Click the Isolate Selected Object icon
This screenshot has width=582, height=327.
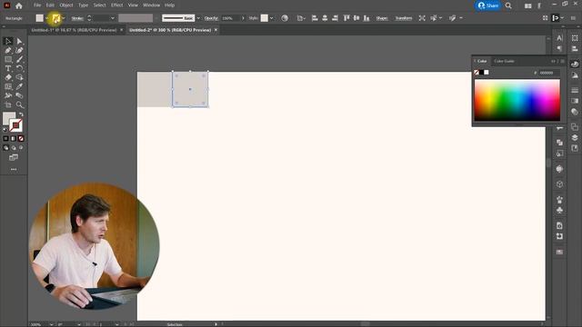point(422,18)
